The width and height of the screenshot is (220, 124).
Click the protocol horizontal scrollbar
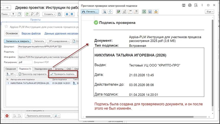139,117
